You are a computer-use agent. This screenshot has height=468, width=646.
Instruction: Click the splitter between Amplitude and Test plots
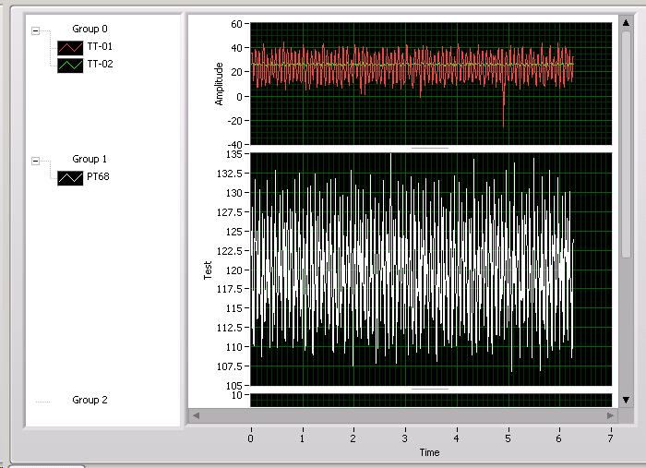click(430, 148)
